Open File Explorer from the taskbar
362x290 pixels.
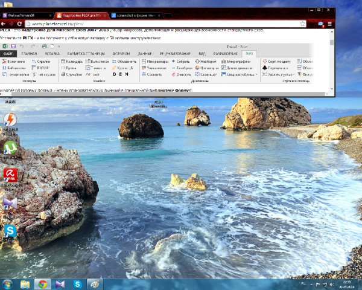pyautogui.click(x=25, y=285)
